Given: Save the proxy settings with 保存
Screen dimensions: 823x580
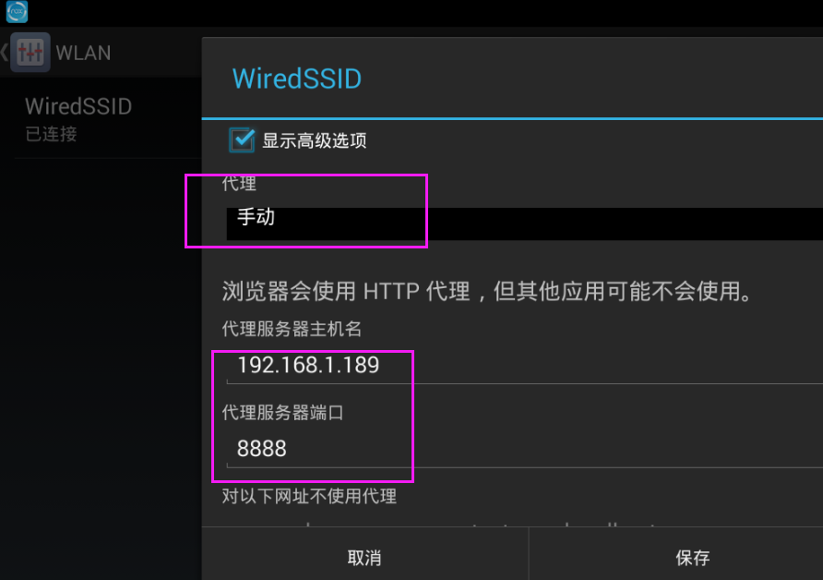Looking at the screenshot, I should 693,558.
